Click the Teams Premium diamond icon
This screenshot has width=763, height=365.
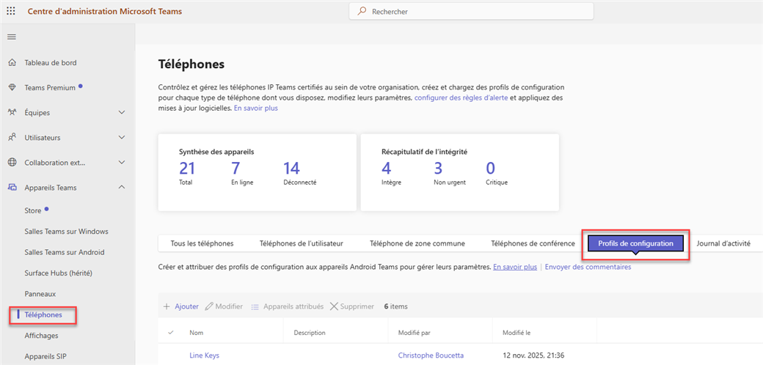(12, 88)
